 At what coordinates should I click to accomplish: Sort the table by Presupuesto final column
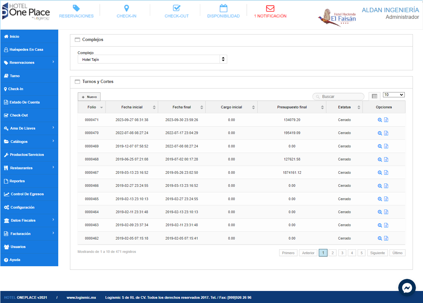[292, 107]
